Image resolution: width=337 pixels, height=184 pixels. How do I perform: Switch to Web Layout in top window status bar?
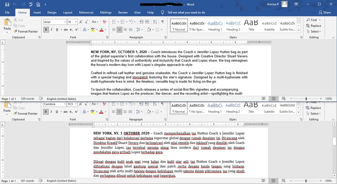pyautogui.click(x=284, y=98)
